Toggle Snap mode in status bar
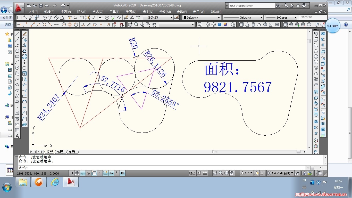The height and width of the screenshot is (198, 352). click(x=71, y=173)
